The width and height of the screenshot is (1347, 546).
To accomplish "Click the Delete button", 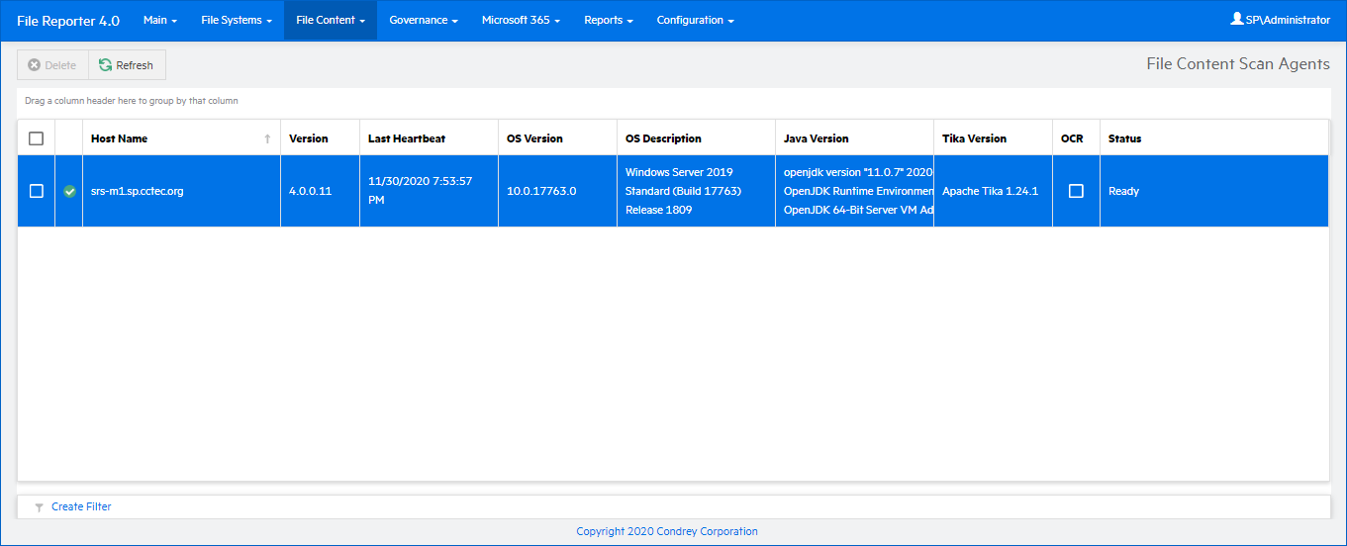I will pyautogui.click(x=52, y=65).
